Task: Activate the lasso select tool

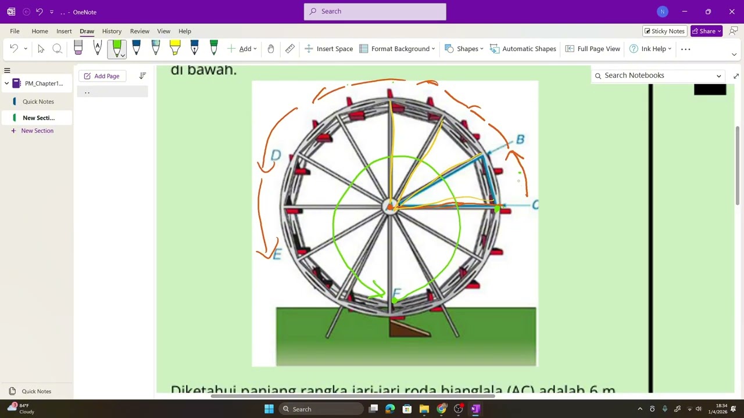Action: 57,49
